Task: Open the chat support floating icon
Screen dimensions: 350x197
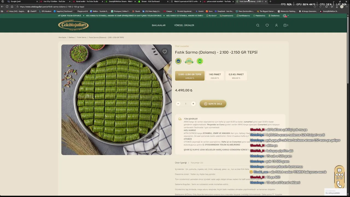Action: point(339,170)
